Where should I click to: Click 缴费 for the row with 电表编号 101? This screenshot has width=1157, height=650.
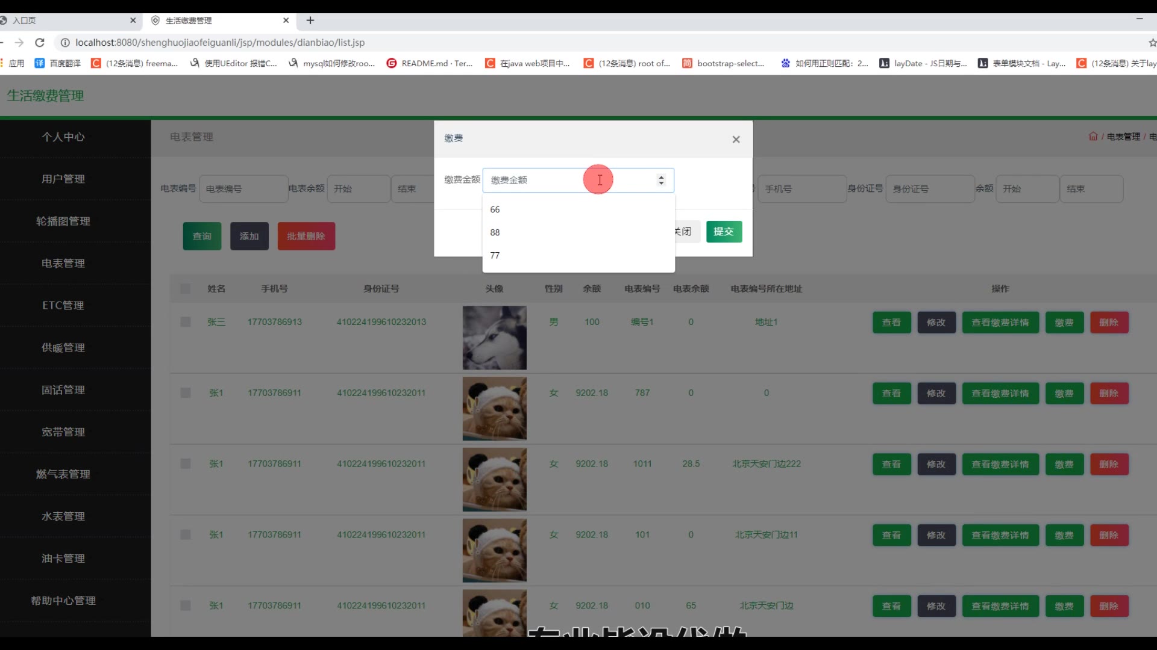(x=1064, y=536)
